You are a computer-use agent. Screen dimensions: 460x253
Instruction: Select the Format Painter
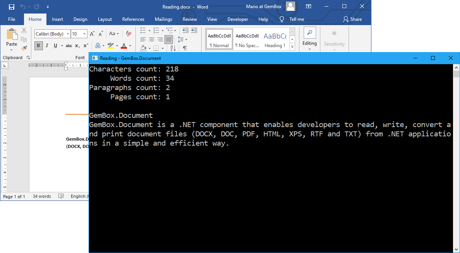pyautogui.click(x=23, y=47)
